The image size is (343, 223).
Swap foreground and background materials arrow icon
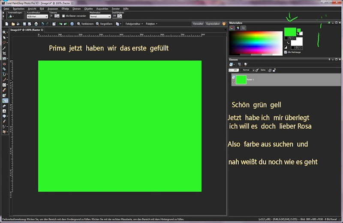coord(288,43)
